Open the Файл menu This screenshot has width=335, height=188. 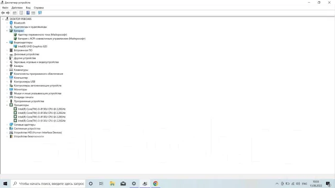(x=5, y=8)
